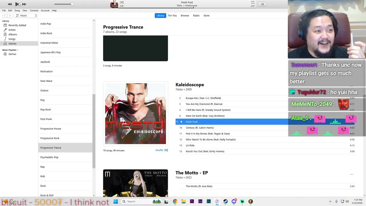
Task: Select the Industrial Metal genre
Action: (x=49, y=43)
